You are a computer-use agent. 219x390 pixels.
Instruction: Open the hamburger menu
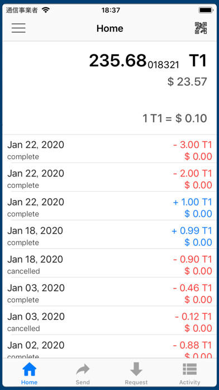[18, 28]
